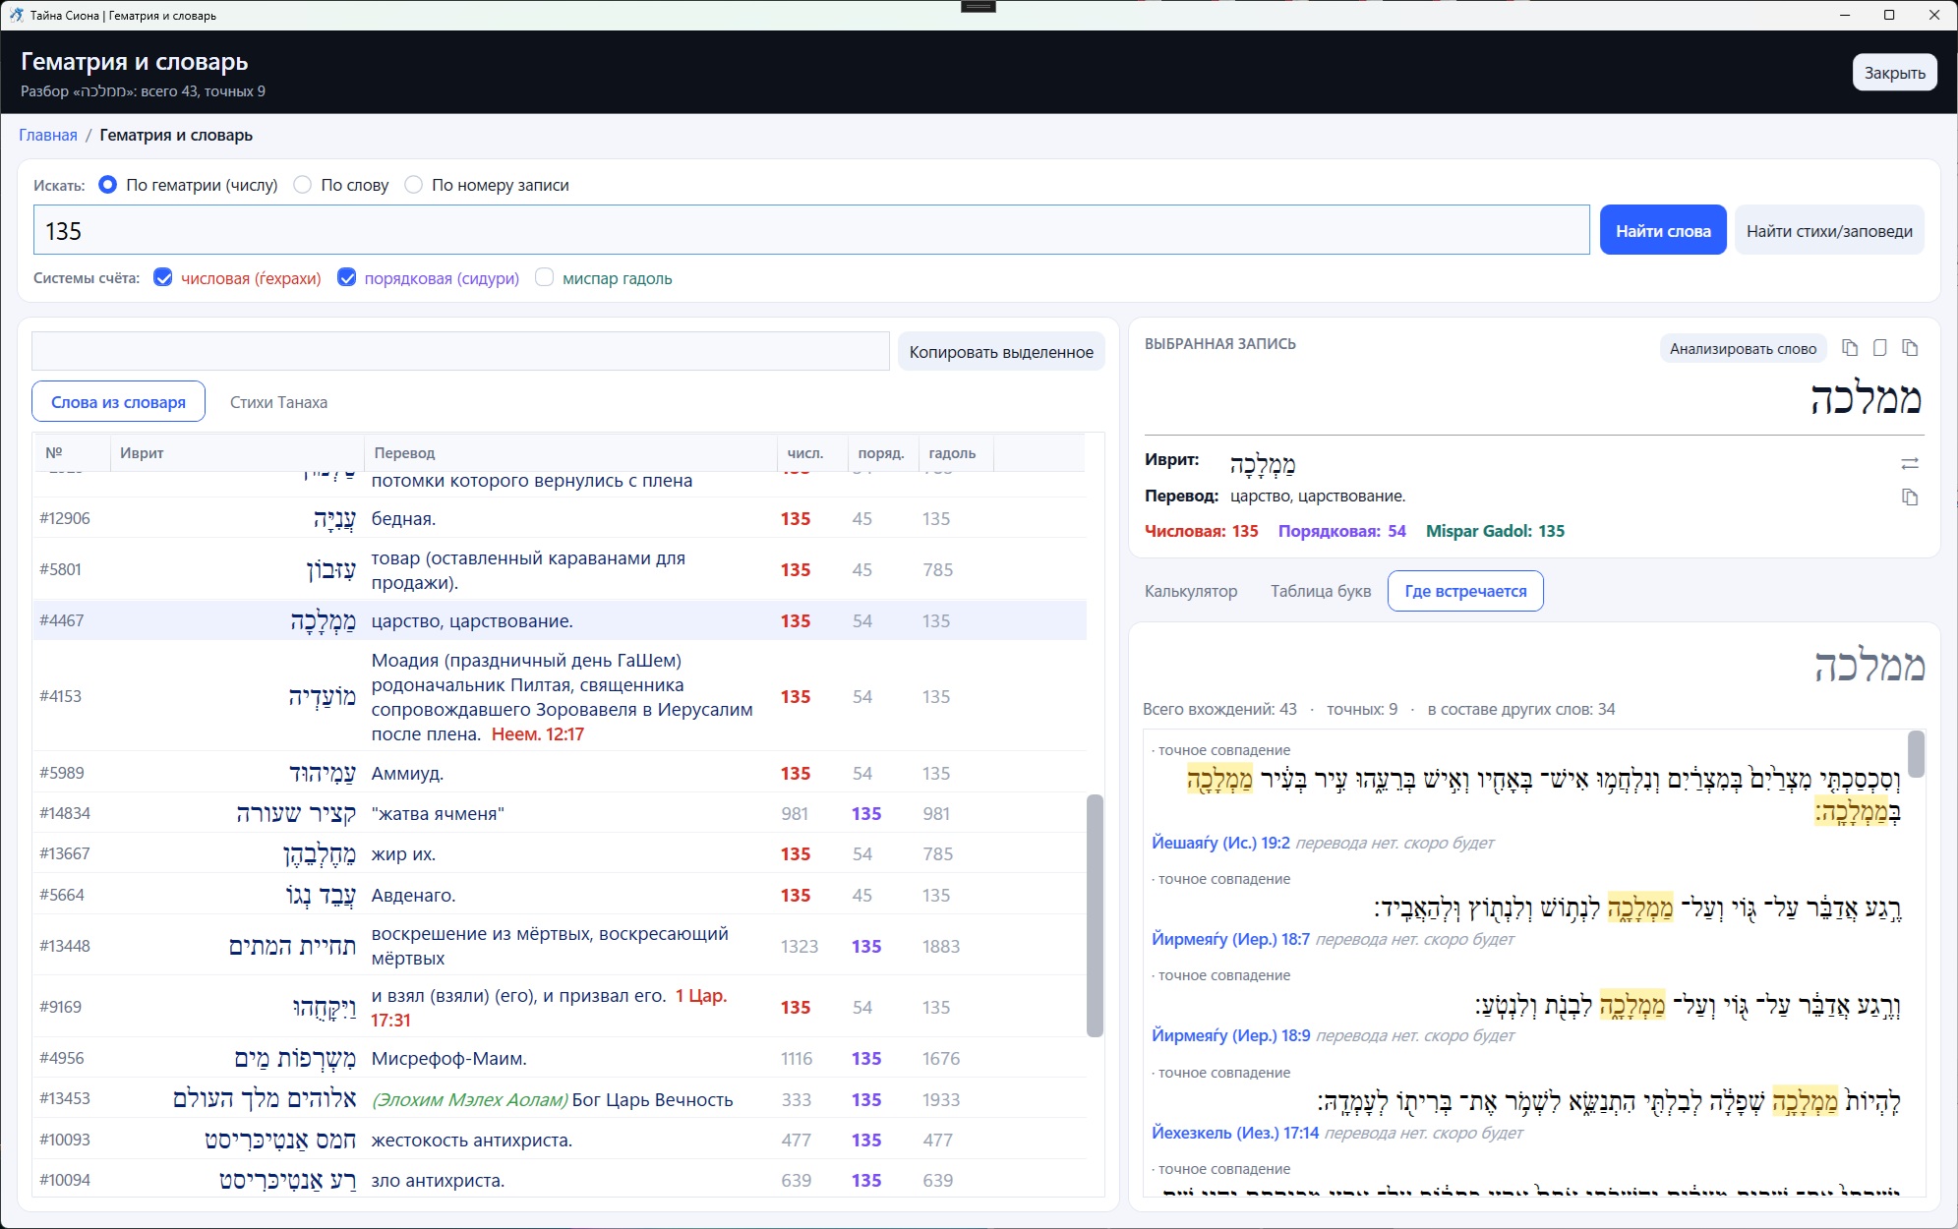The image size is (1958, 1229).
Task: Click Копировать выделенное button
Action: click(x=1001, y=351)
